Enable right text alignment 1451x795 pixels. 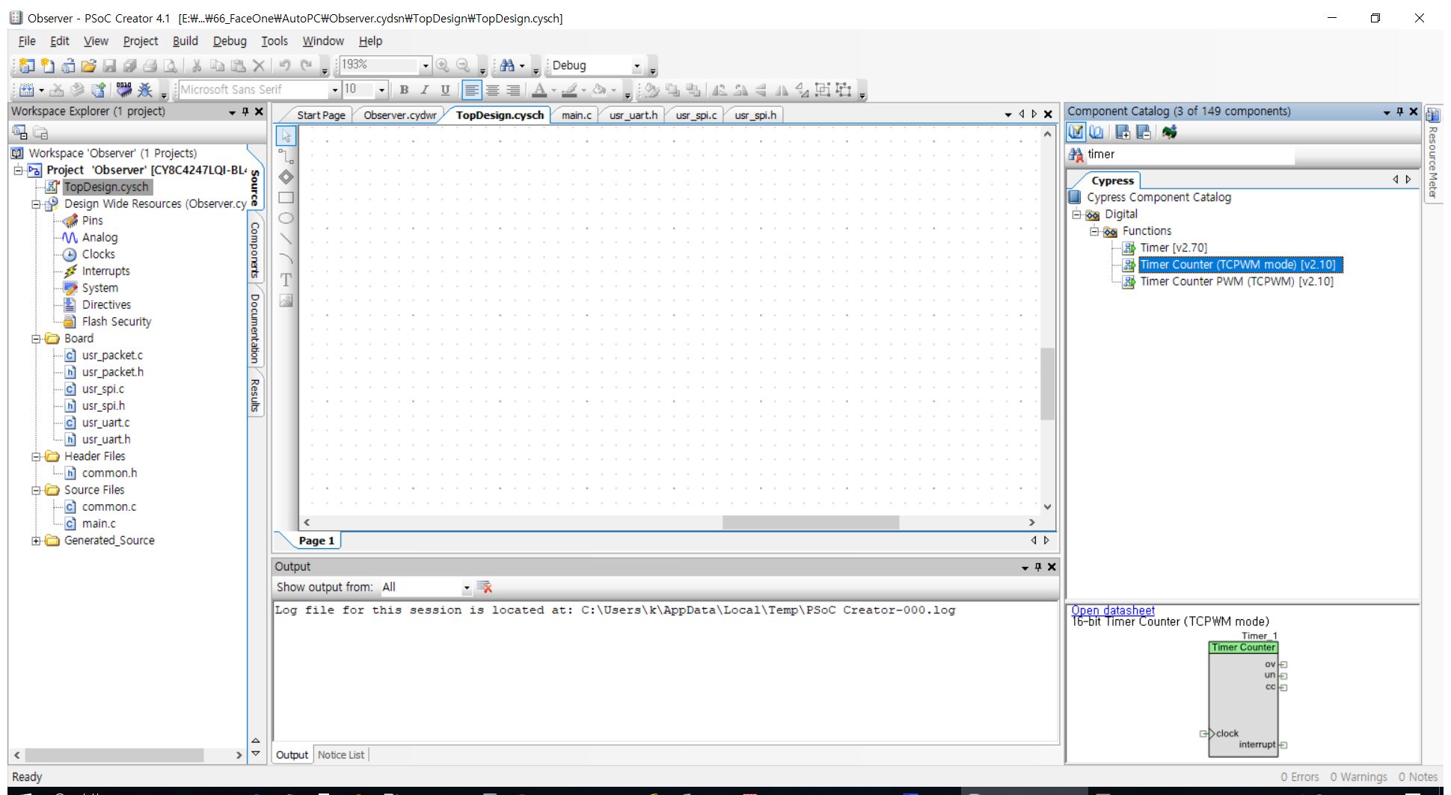(513, 90)
